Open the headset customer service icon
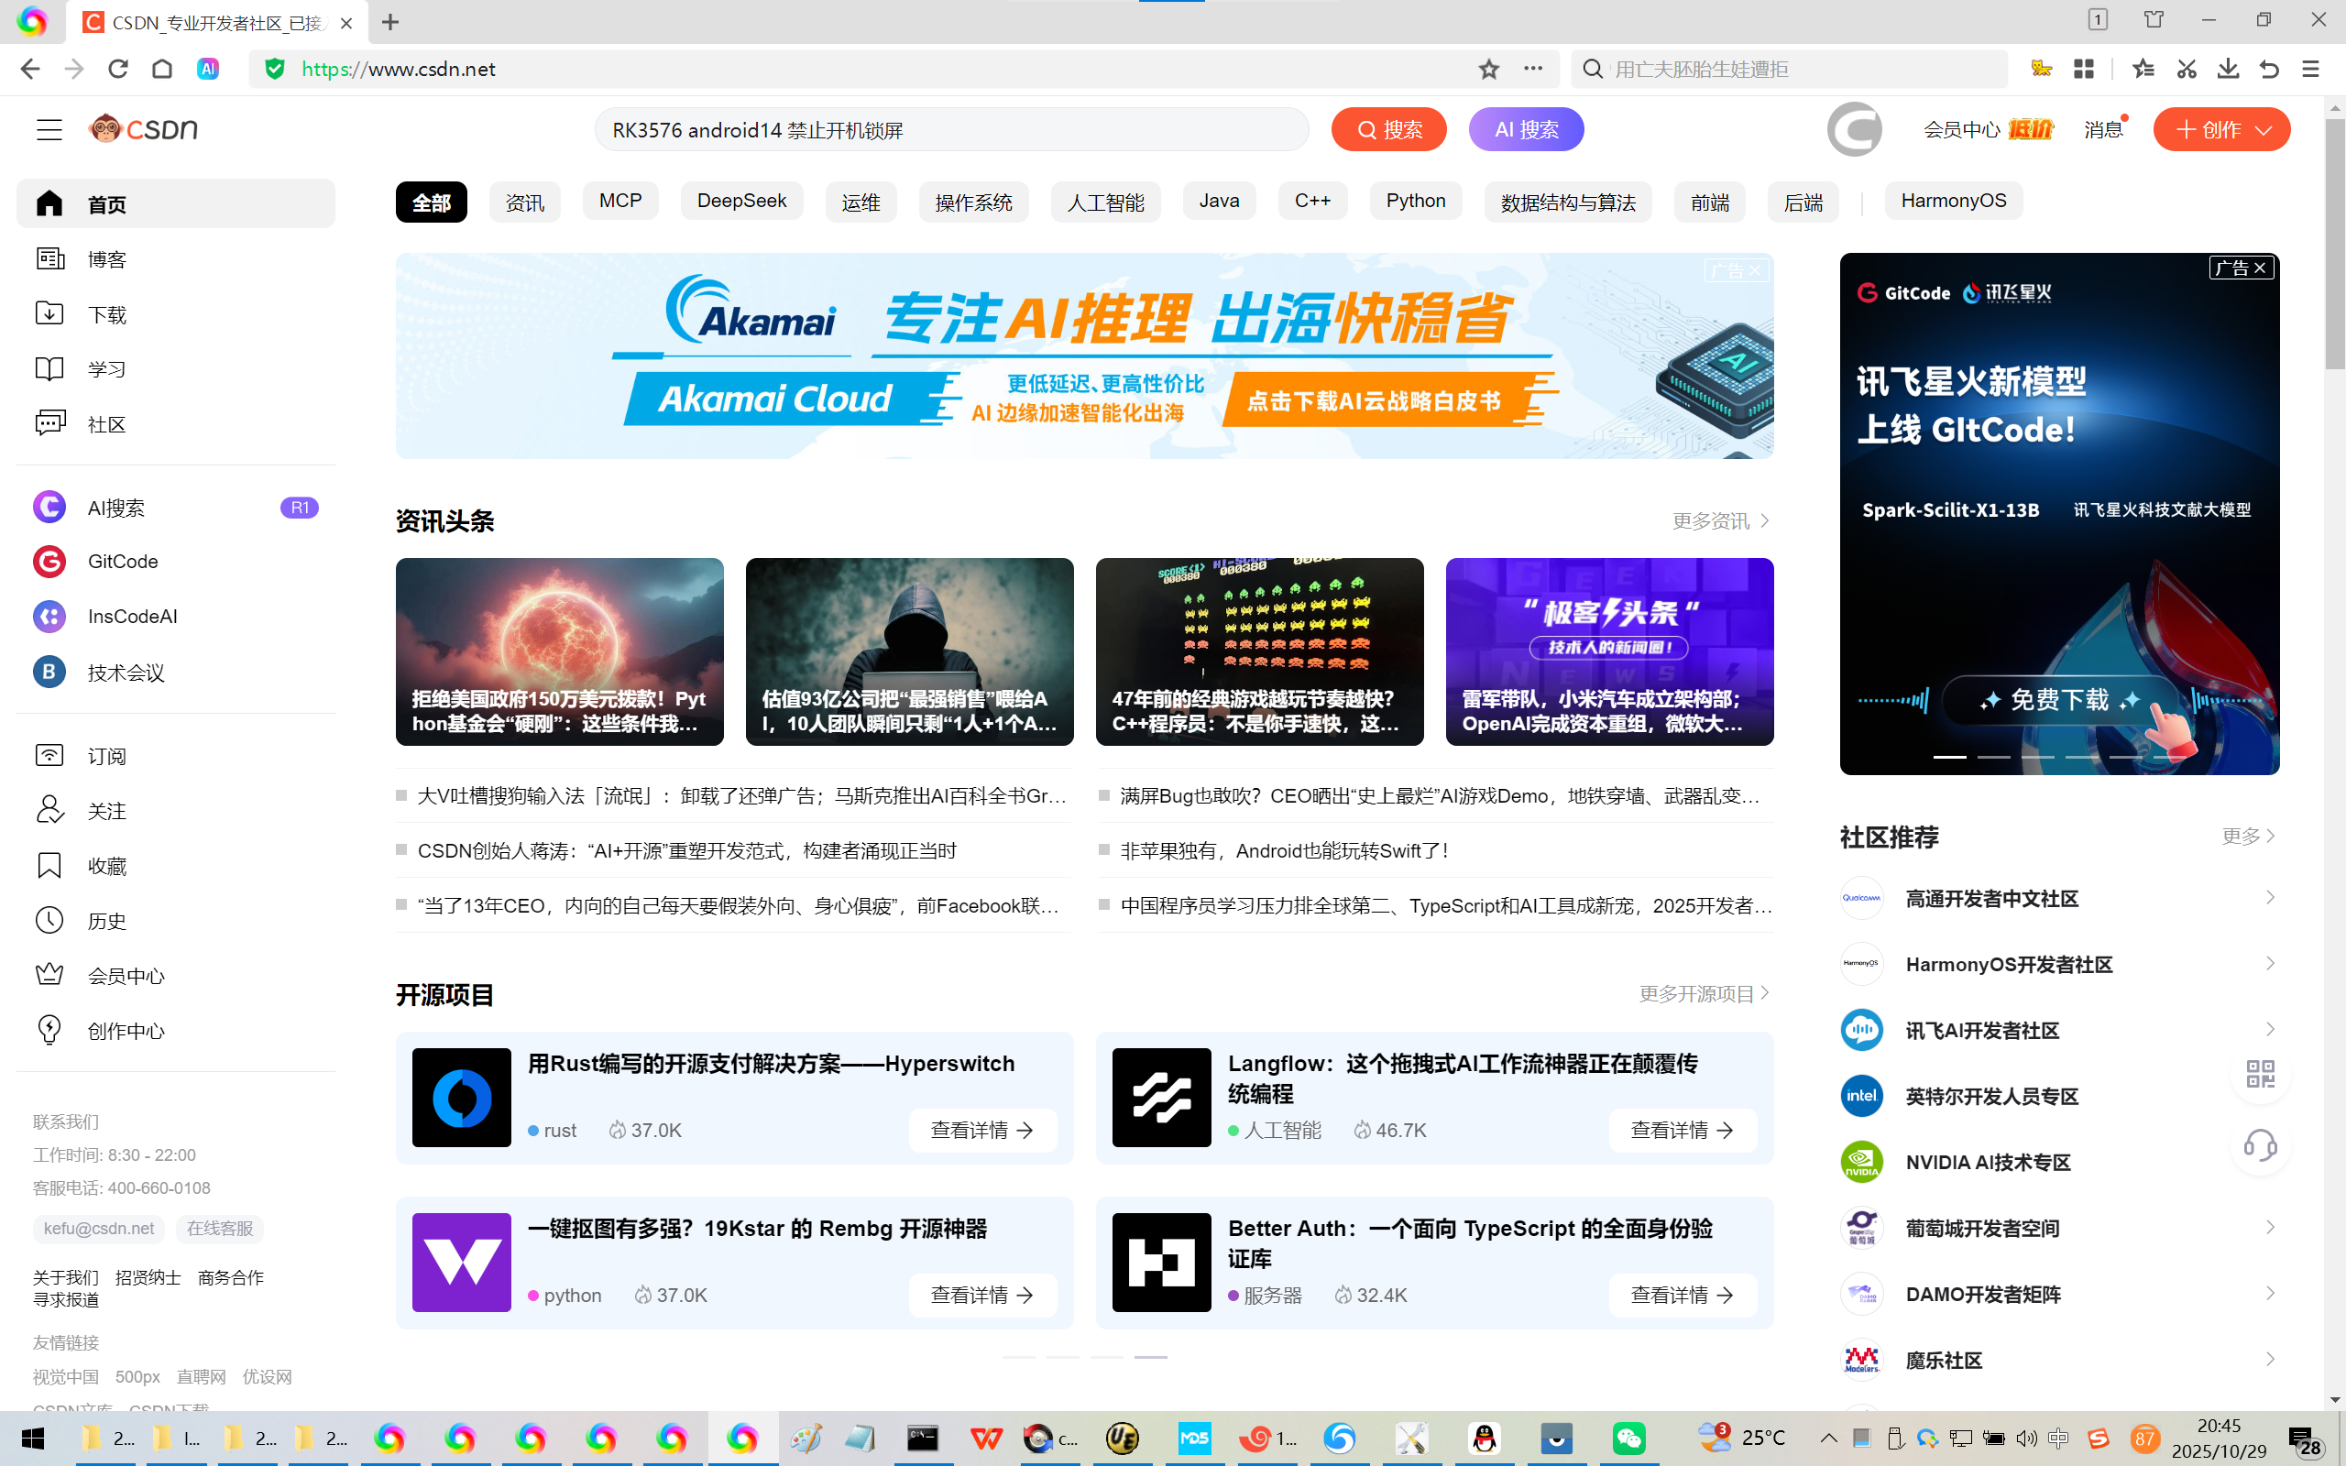This screenshot has height=1466, width=2346. (x=2260, y=1146)
